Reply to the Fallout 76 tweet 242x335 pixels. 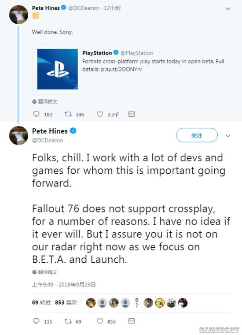coord(37,321)
